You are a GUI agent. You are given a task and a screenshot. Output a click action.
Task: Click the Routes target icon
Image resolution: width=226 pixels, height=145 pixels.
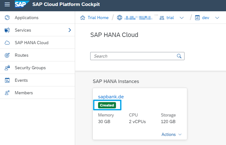click(7, 55)
